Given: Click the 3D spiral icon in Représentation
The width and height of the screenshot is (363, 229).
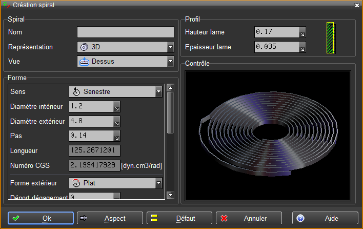Looking at the screenshot, I should click(84, 47).
